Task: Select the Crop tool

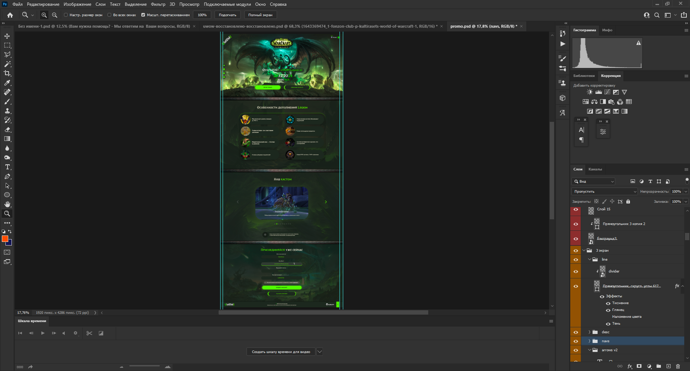Action: coord(7,73)
